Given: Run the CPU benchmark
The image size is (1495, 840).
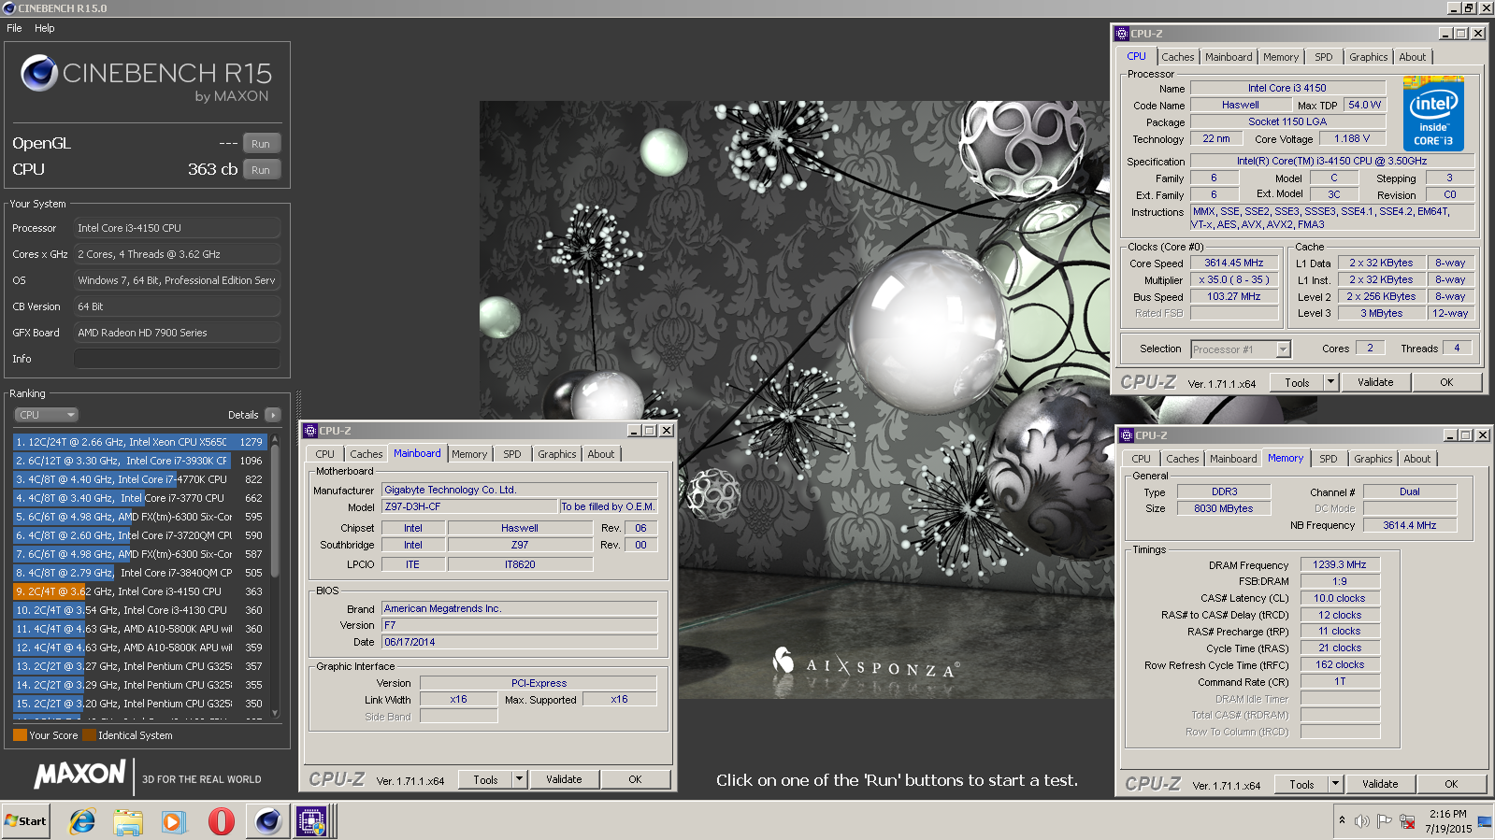Looking at the screenshot, I should [x=261, y=170].
